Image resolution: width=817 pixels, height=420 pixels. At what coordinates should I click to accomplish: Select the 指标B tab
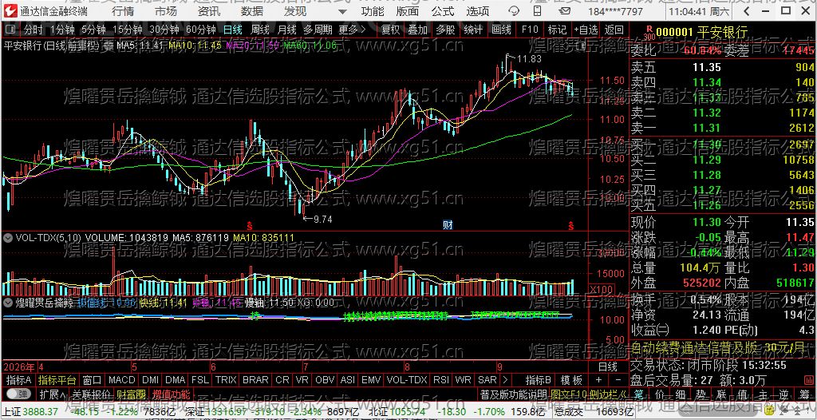click(539, 380)
